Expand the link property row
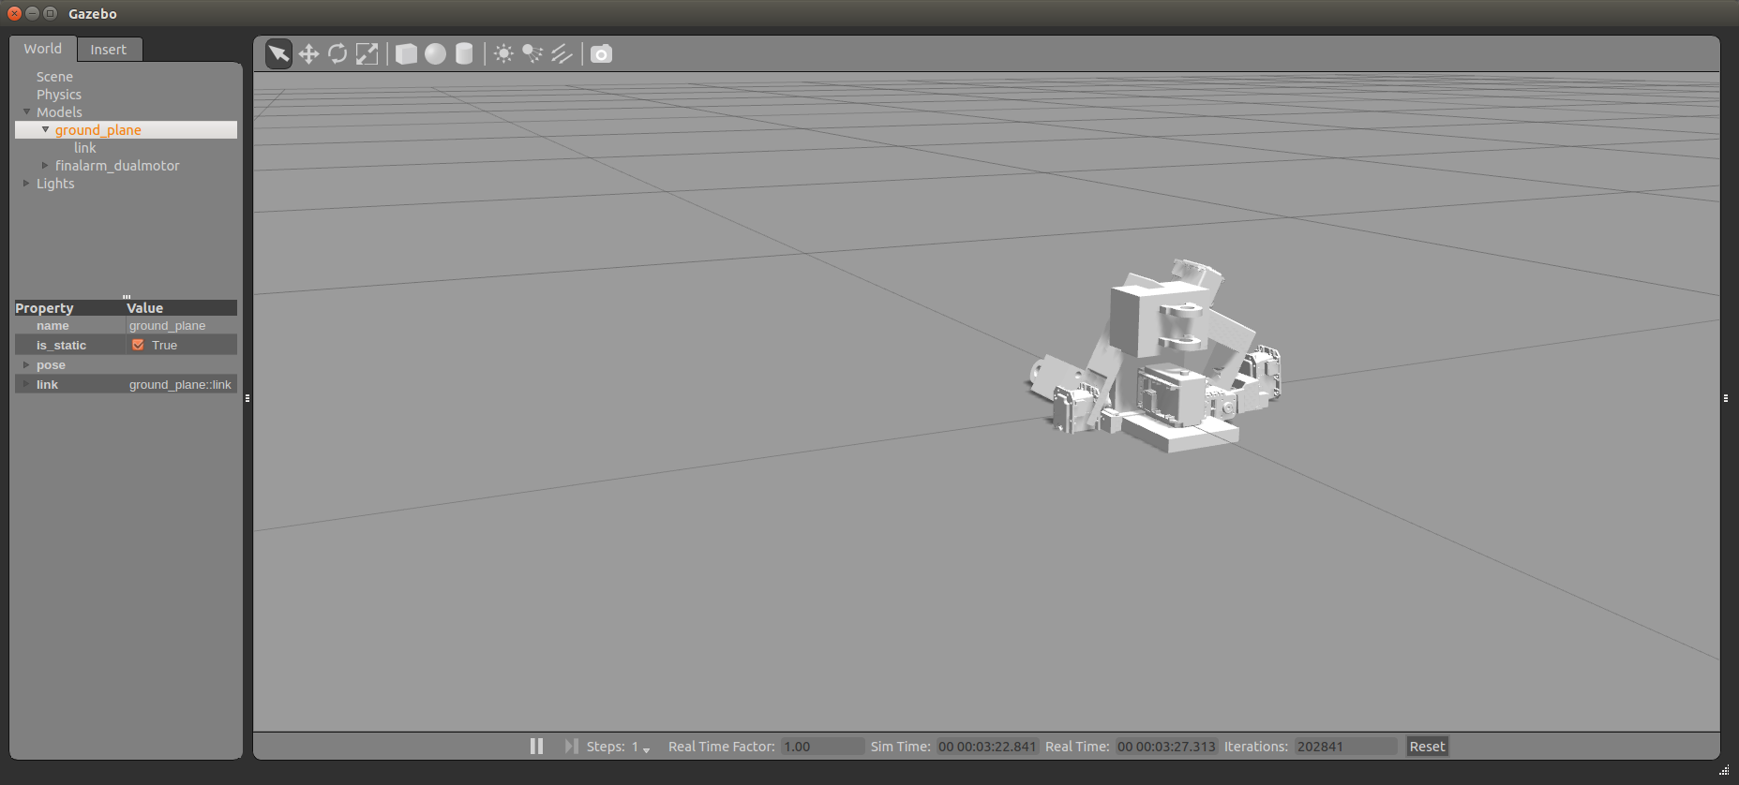 point(26,384)
